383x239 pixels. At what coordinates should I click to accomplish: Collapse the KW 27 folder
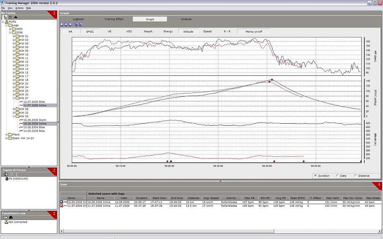14,98
